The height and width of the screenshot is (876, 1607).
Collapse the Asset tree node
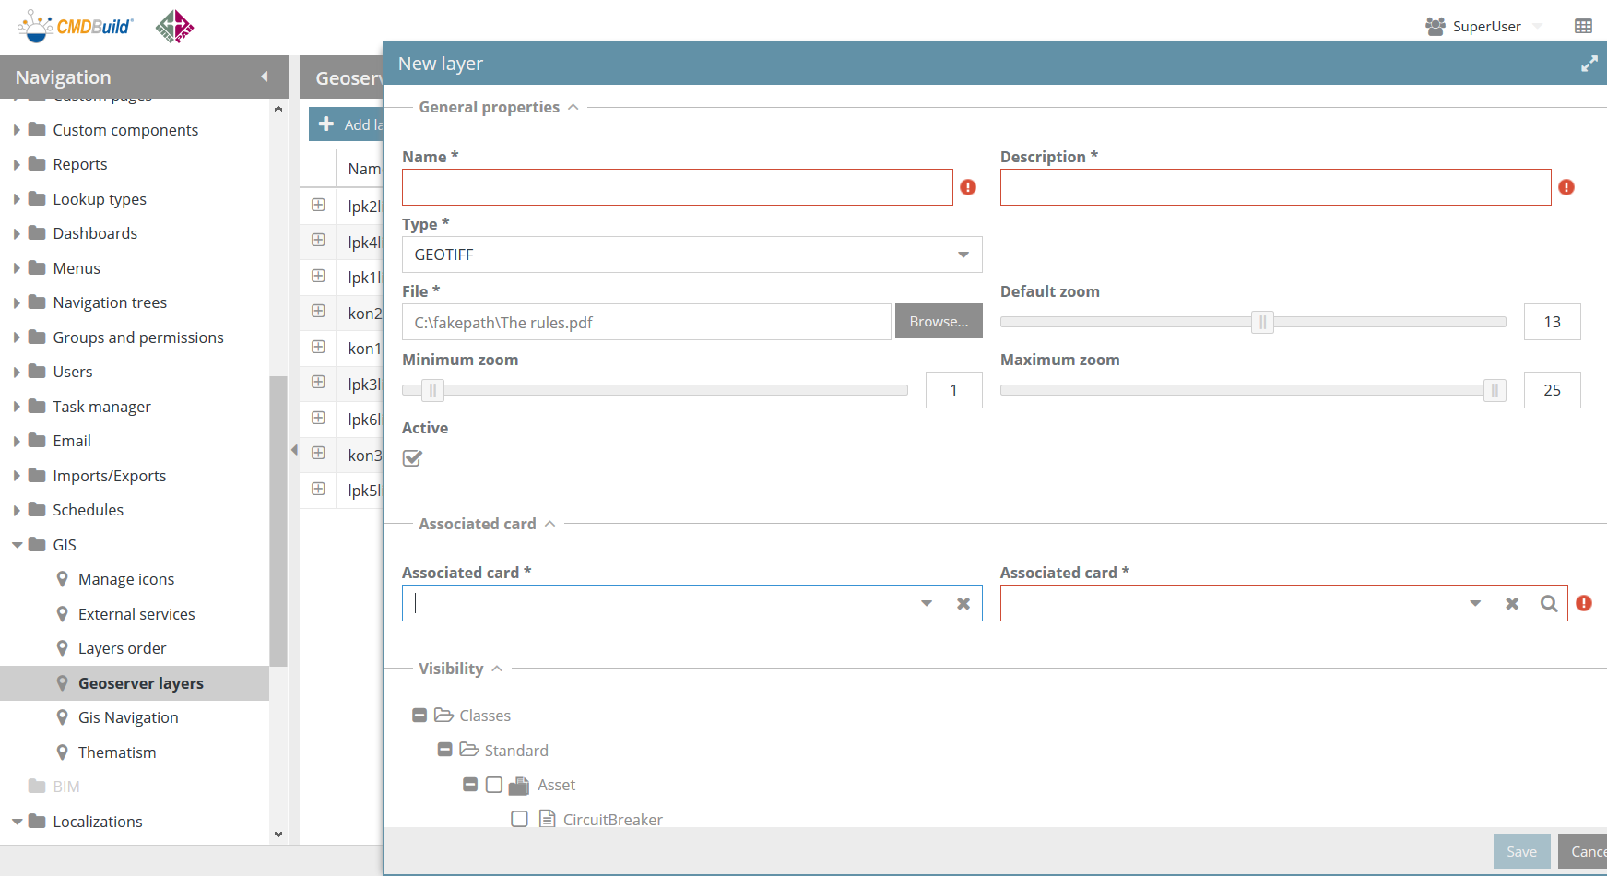(470, 785)
